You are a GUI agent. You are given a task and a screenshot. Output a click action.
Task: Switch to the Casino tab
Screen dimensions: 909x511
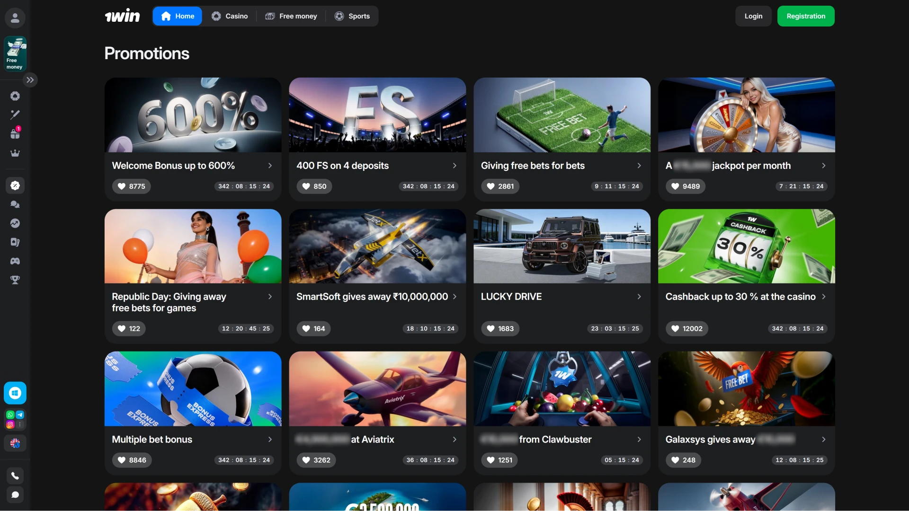pos(230,16)
